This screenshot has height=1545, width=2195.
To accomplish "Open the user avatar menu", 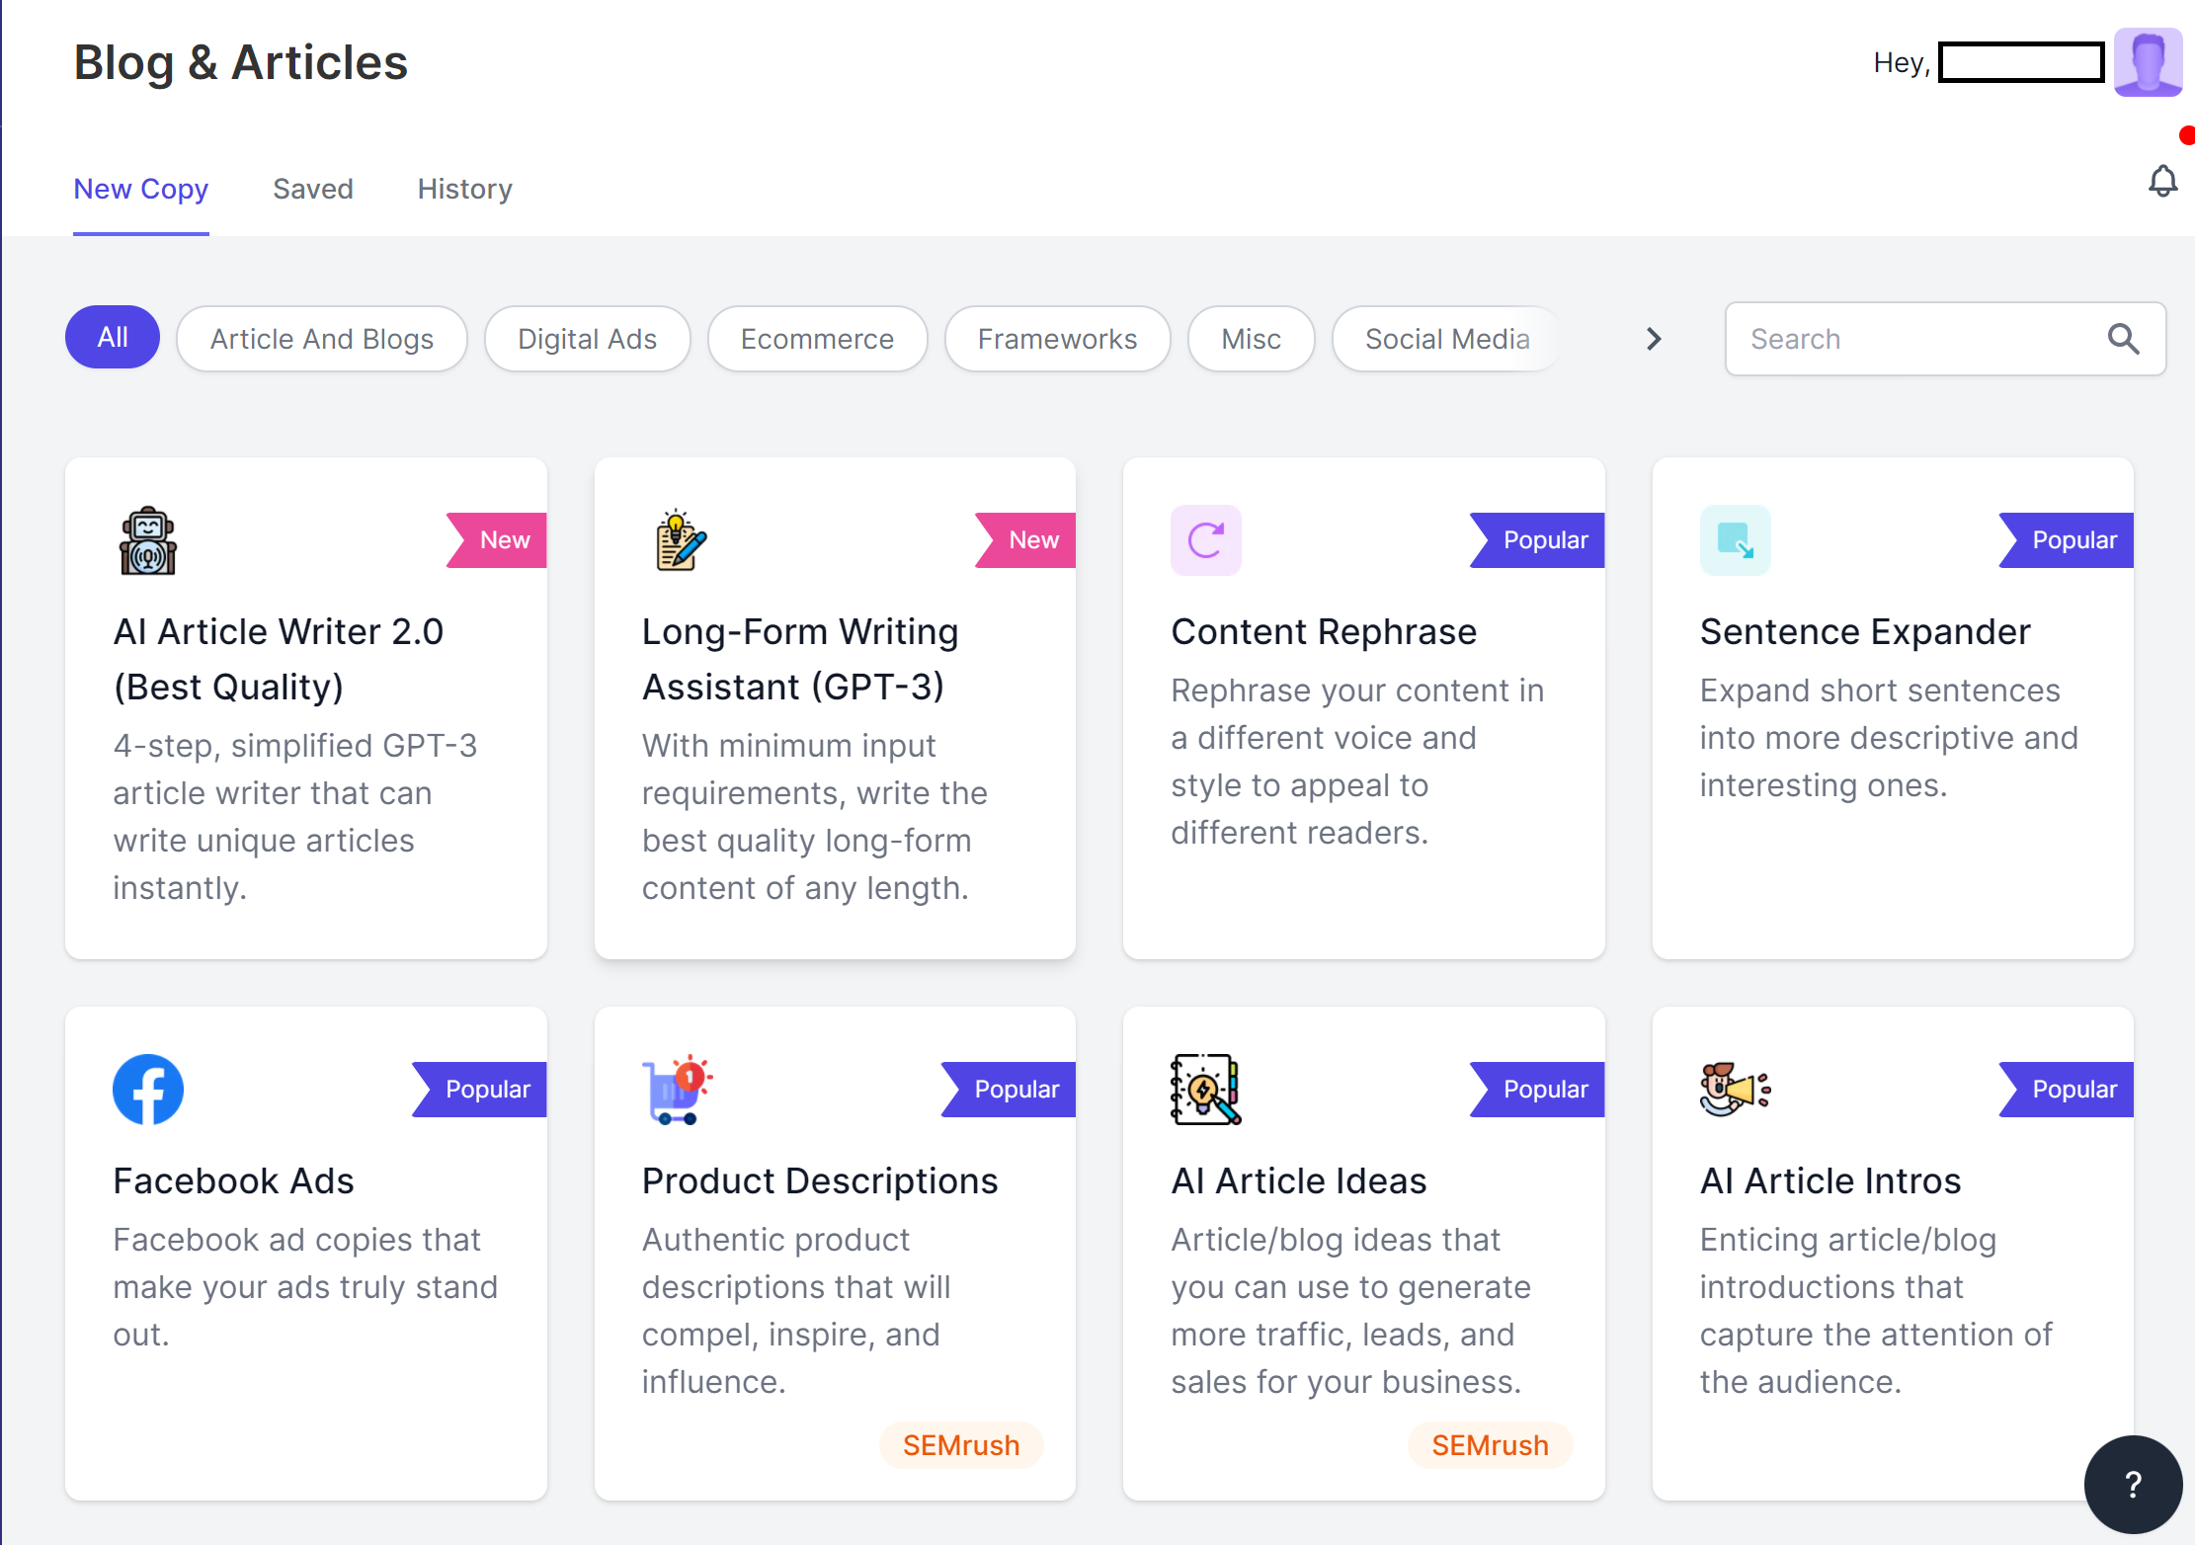I will [x=2147, y=62].
